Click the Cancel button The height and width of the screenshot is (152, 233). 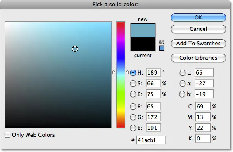tap(198, 29)
